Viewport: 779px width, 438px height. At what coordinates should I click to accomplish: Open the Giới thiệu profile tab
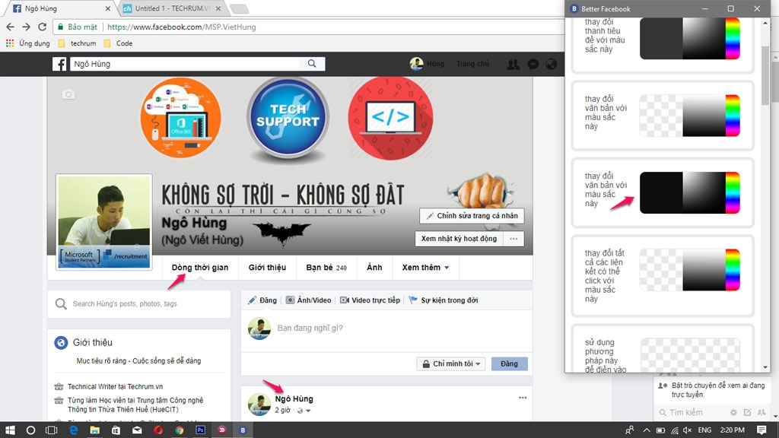pos(267,268)
